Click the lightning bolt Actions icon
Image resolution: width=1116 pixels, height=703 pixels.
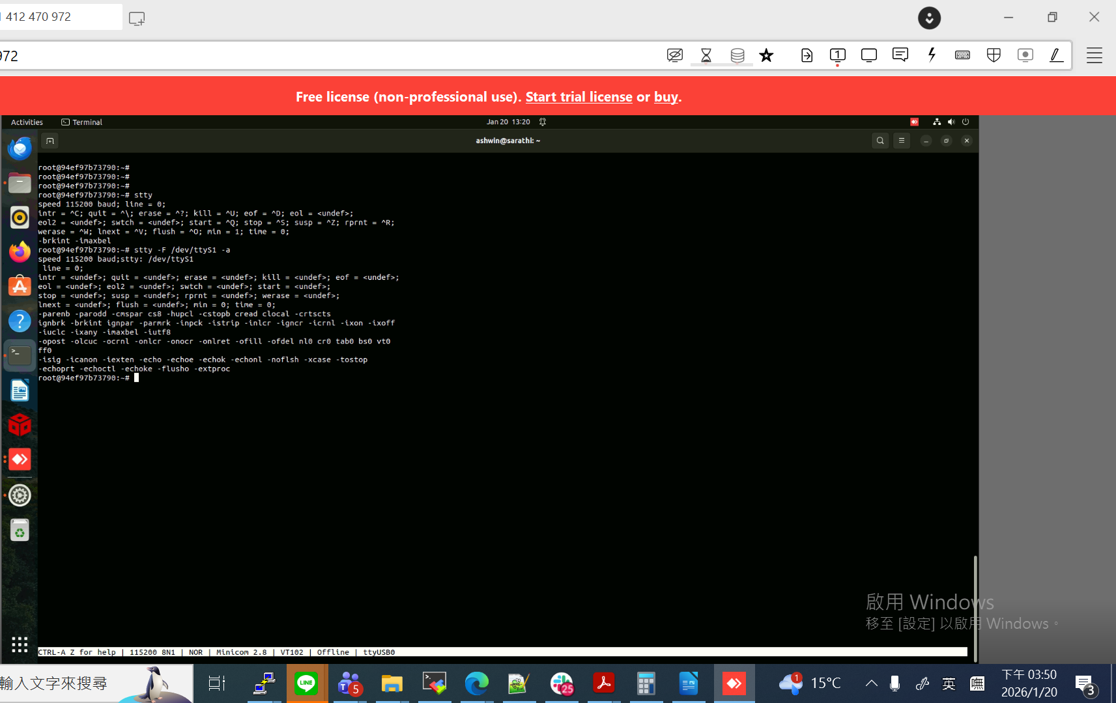(x=932, y=55)
